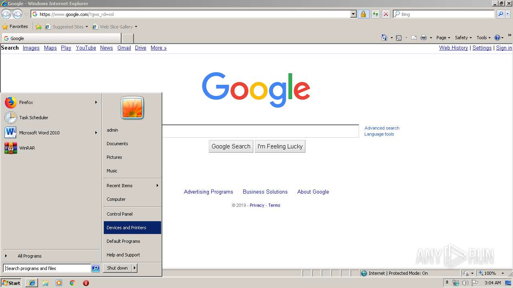Refresh the page with the green arrows icon
The width and height of the screenshot is (513, 288).
pos(375,14)
